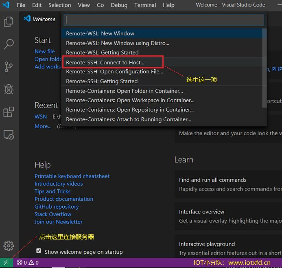Screen dimensions: 282x268
Task: Open the recent WSN folder link
Action: click(x=41, y=116)
